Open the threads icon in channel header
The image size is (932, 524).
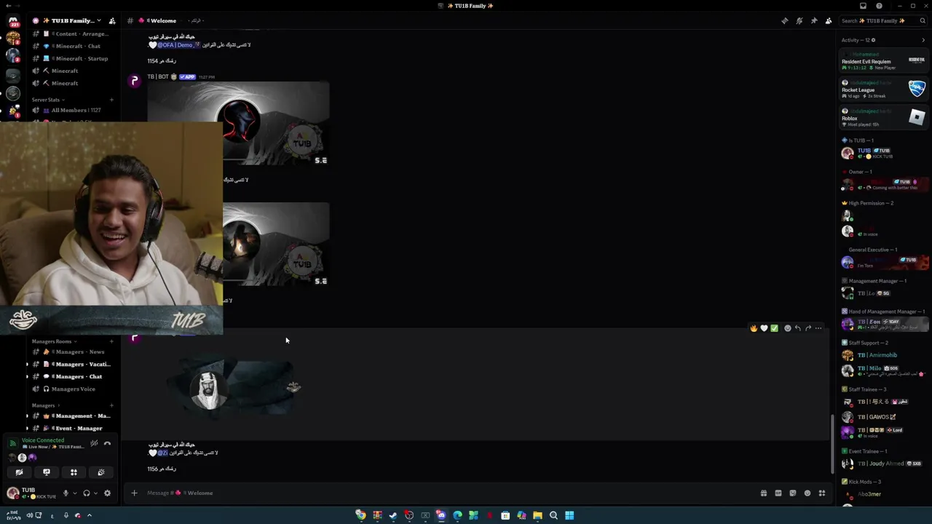[x=784, y=20]
